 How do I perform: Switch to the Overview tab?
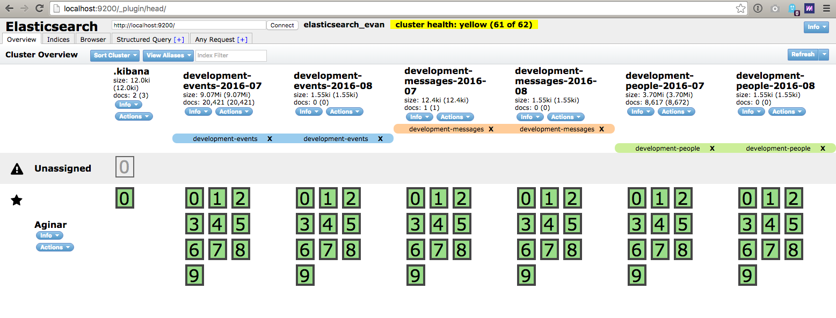(x=21, y=39)
